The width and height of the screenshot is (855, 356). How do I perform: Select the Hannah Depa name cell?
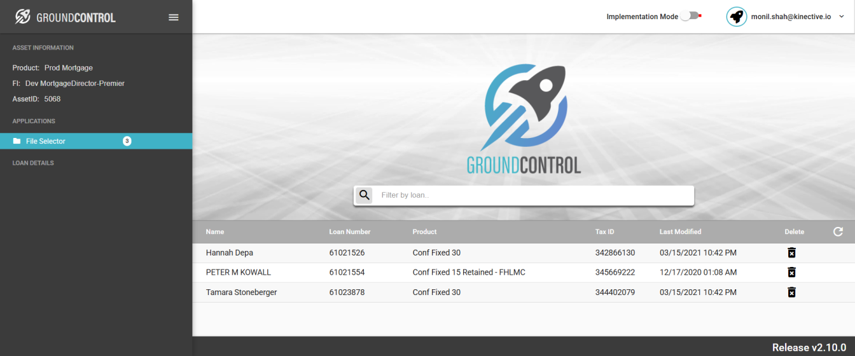click(230, 252)
